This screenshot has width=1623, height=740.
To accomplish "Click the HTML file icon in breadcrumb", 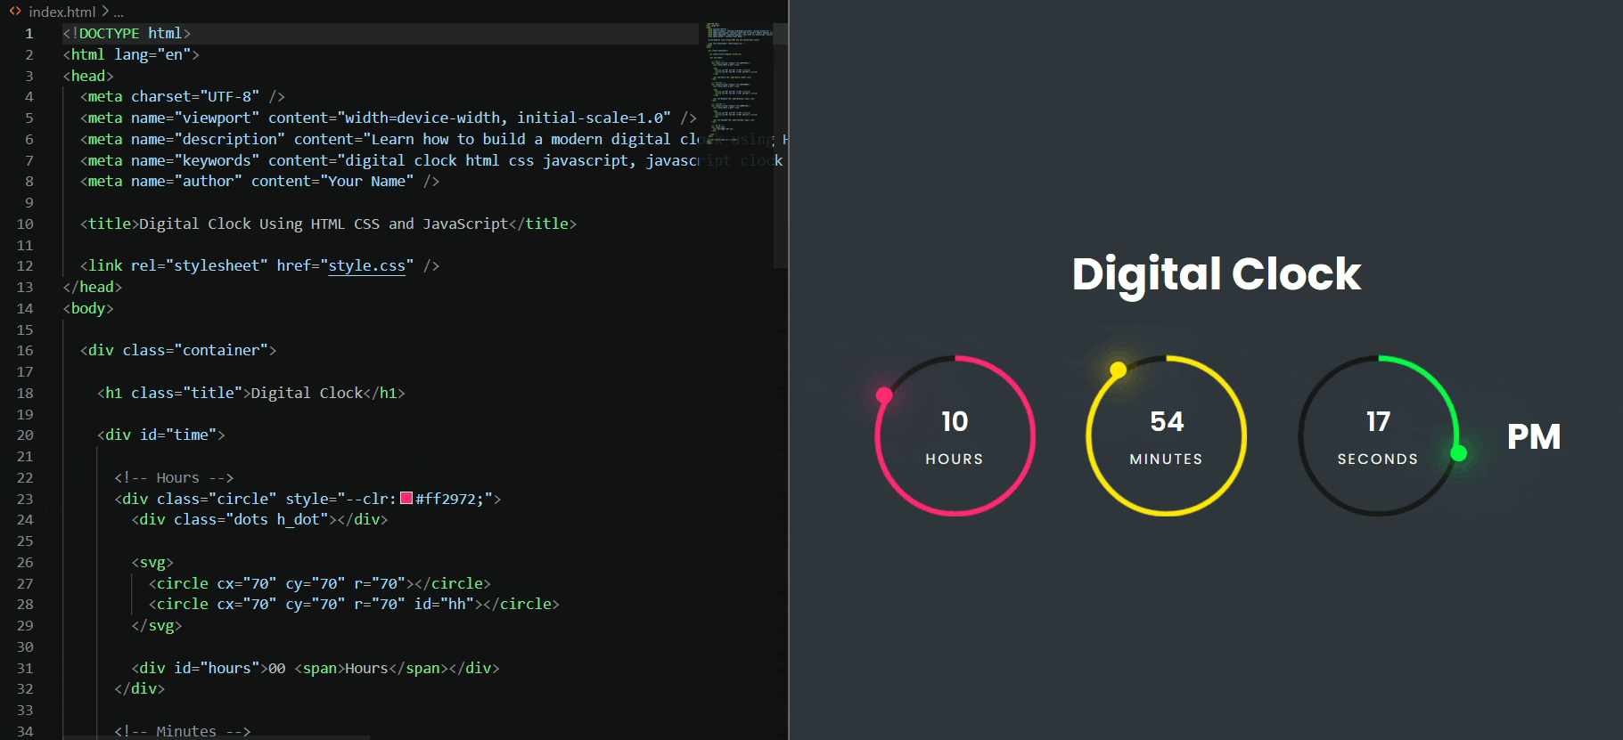I will [x=15, y=12].
